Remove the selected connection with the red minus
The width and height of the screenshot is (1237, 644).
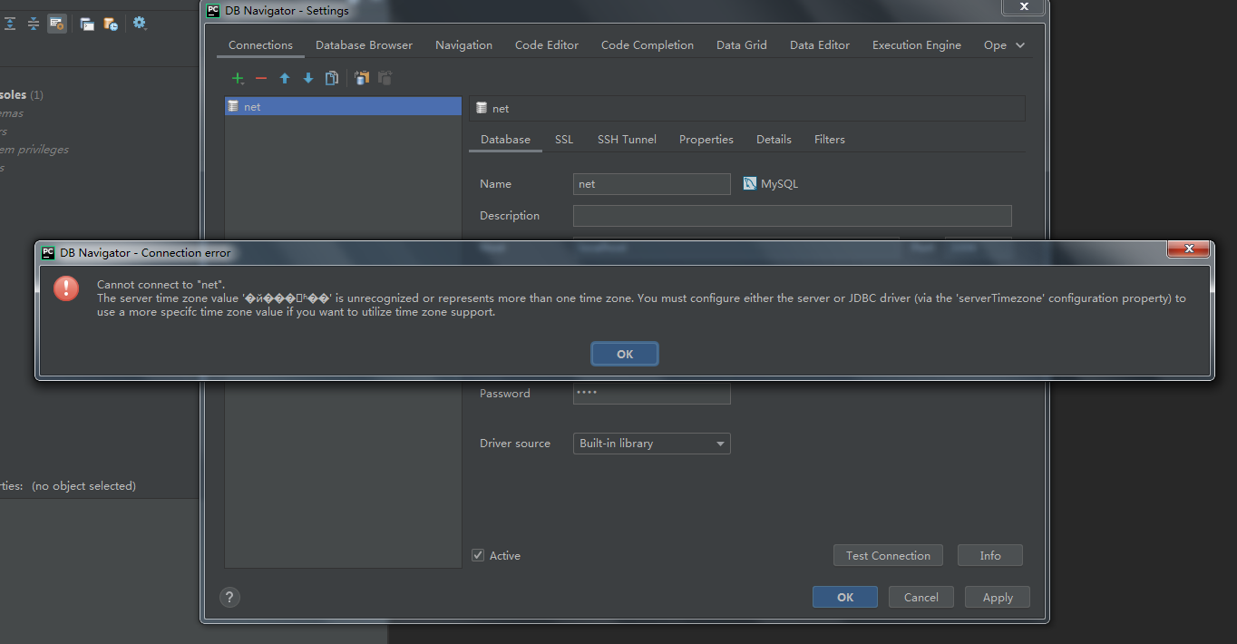click(x=261, y=79)
